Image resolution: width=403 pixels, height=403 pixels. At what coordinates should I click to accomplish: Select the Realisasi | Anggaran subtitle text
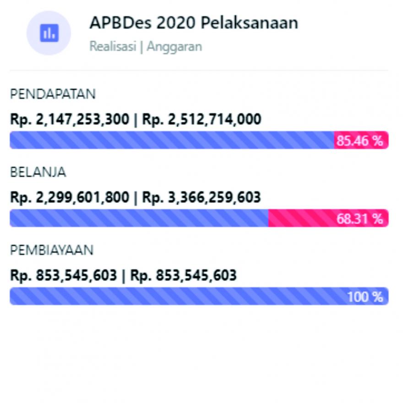pyautogui.click(x=146, y=47)
